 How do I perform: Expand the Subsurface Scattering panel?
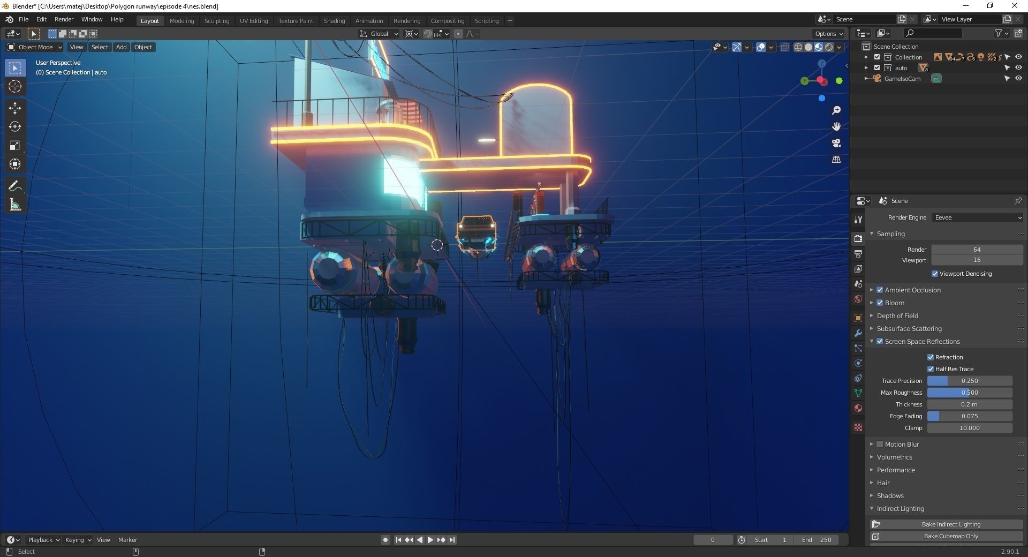[909, 328]
